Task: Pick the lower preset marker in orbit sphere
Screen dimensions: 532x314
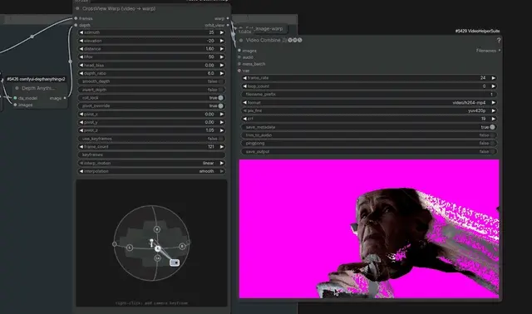Action: pos(157,258)
